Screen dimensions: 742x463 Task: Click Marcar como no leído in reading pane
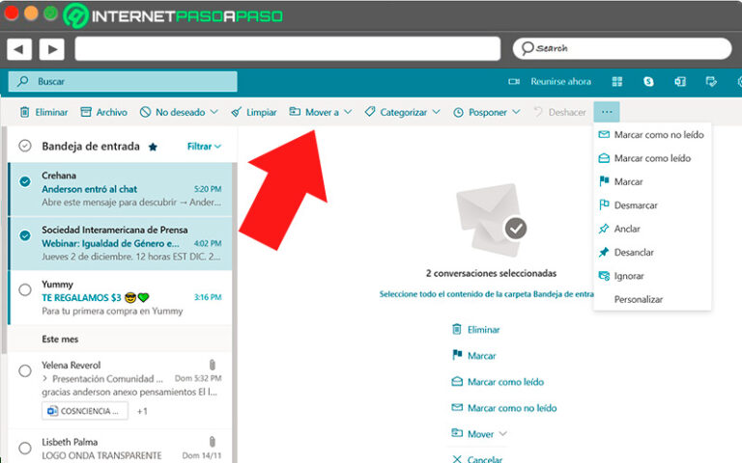tap(512, 408)
